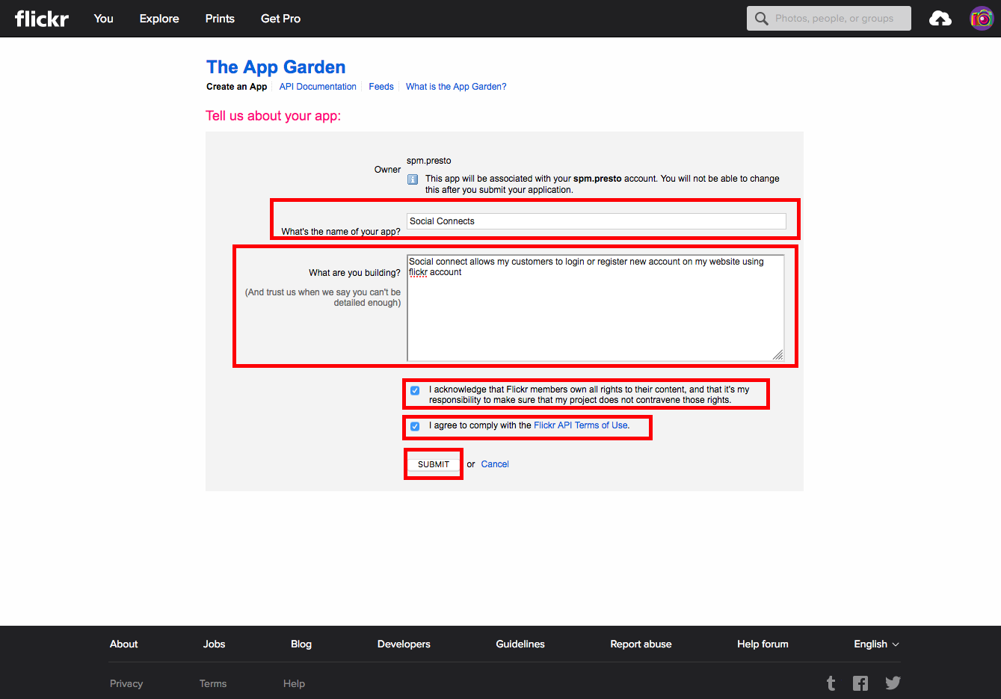1001x699 pixels.
Task: Open the Tumblr footer icon
Action: pos(831,683)
